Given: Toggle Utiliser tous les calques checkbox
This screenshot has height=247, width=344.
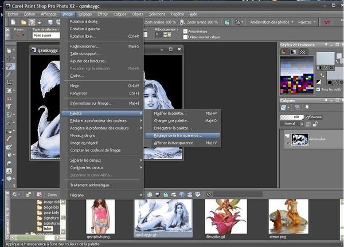Looking at the screenshot, I should (185, 37).
